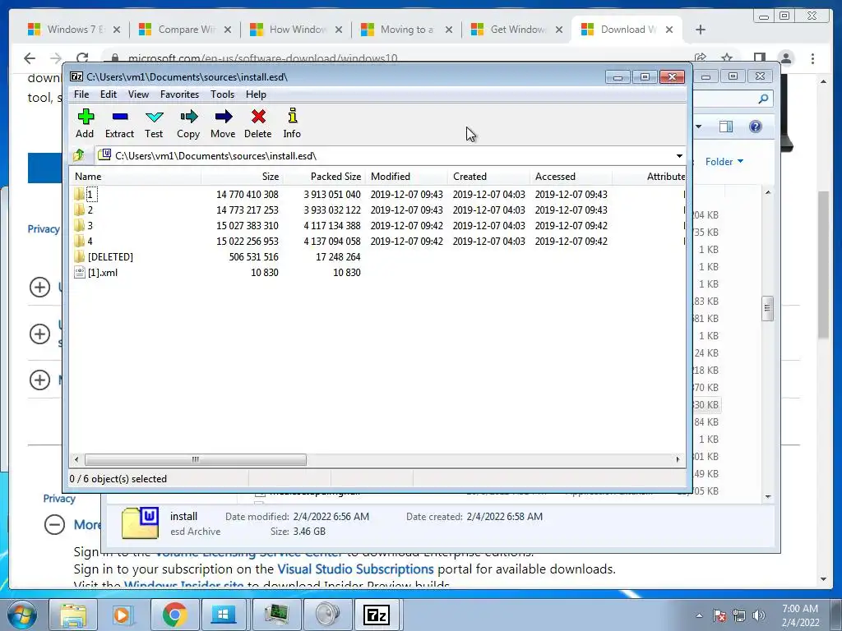The width and height of the screenshot is (842, 631).
Task: Open a new Chrome tab with the plus button
Action: point(701,30)
